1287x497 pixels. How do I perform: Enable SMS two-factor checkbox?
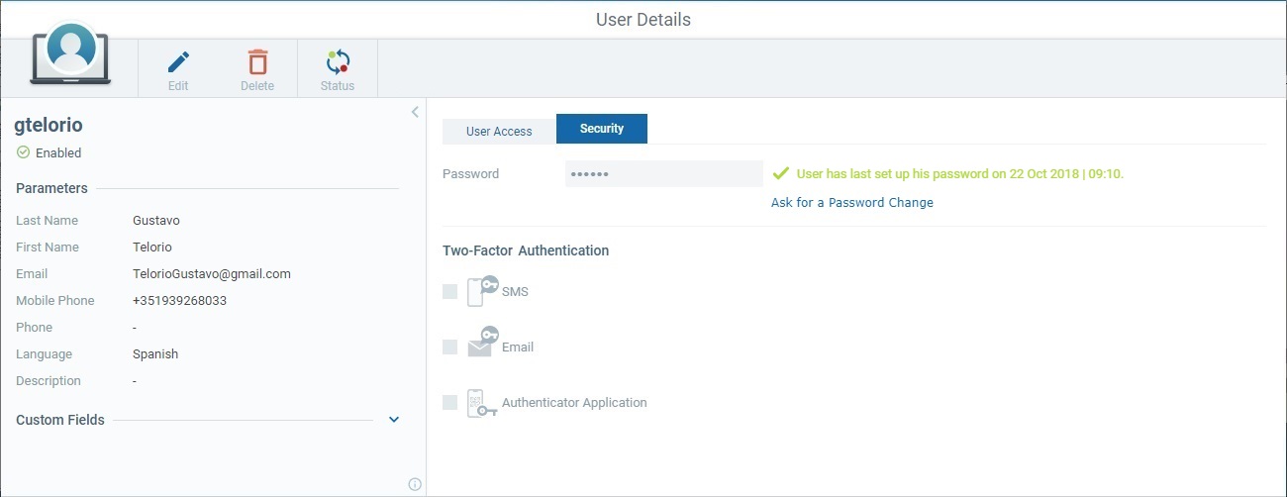(x=449, y=291)
